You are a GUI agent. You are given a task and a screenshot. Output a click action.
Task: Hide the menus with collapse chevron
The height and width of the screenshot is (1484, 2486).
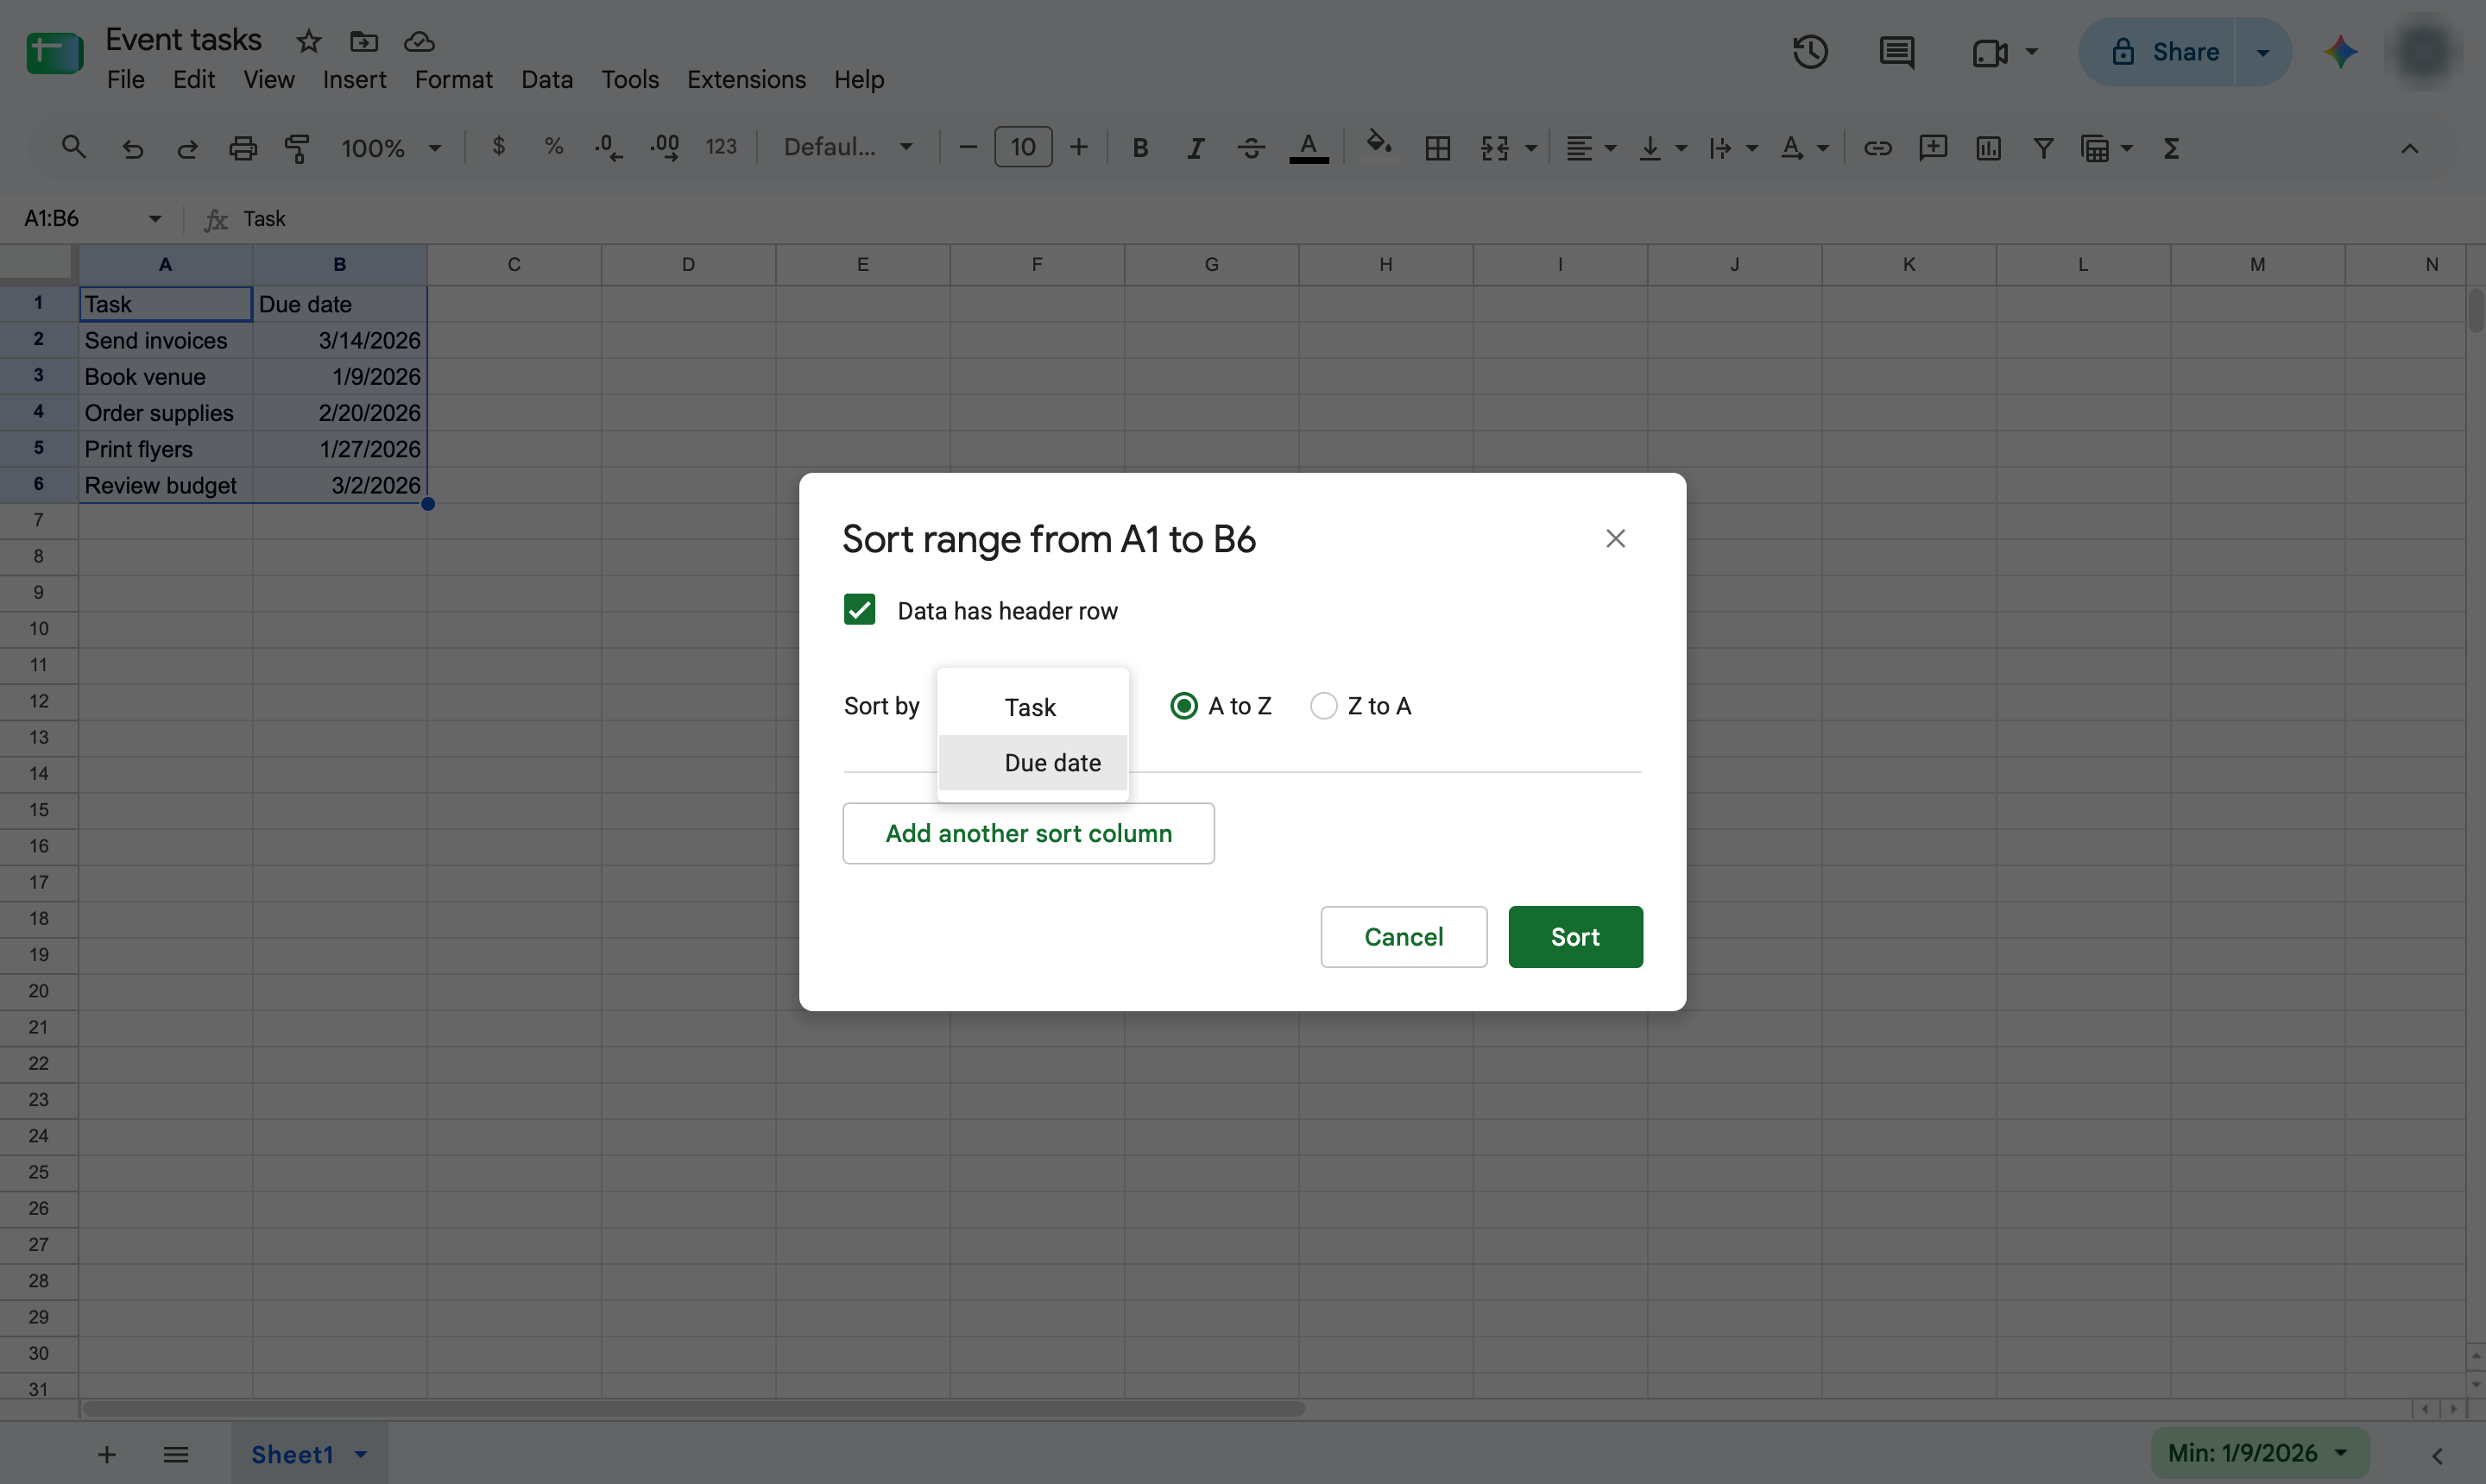click(2409, 149)
